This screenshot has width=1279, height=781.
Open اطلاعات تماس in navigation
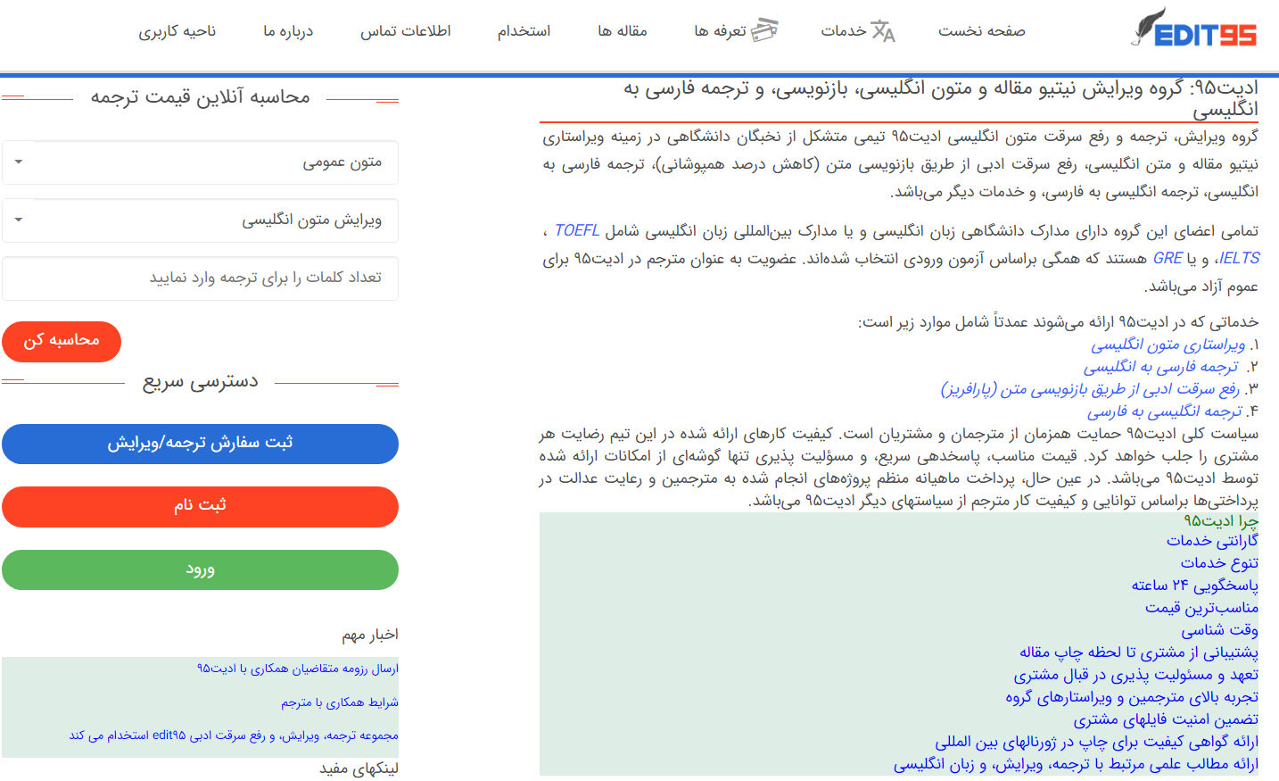[406, 31]
